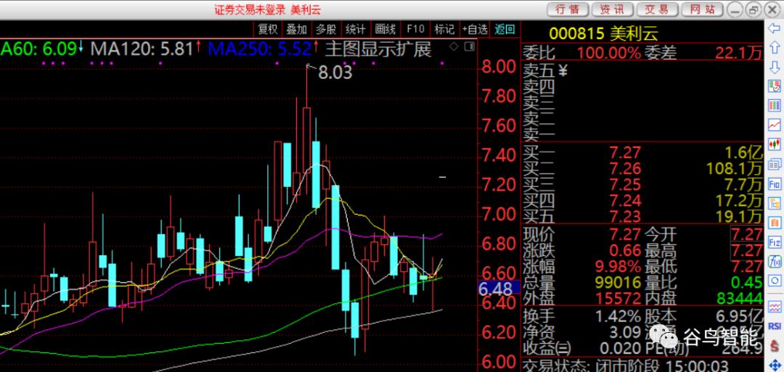
Task: Open the line trend chart sidebar icon
Action: coord(775,124)
